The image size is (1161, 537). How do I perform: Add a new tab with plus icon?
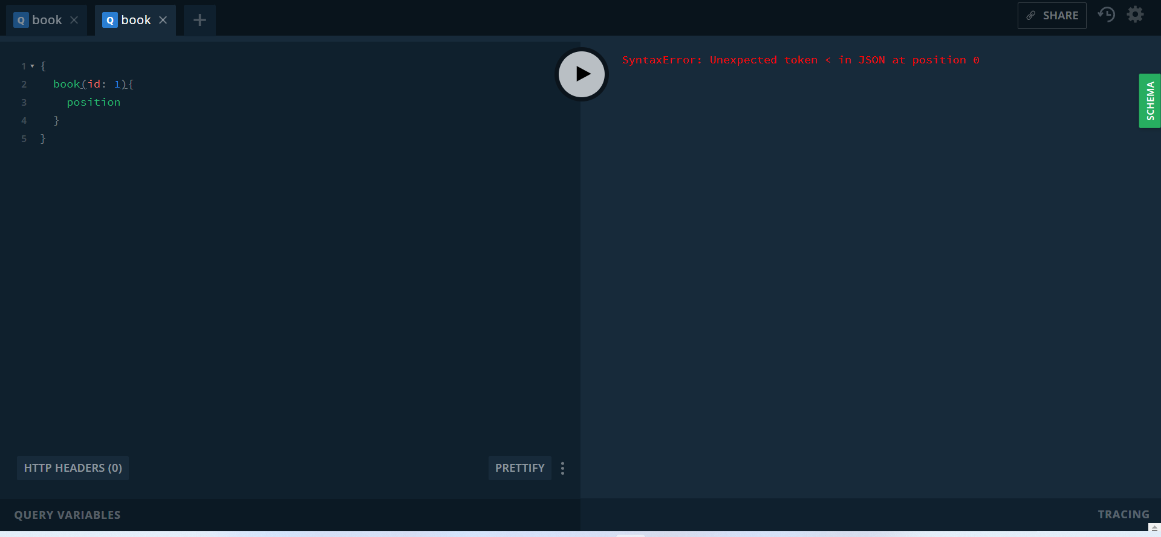point(200,20)
